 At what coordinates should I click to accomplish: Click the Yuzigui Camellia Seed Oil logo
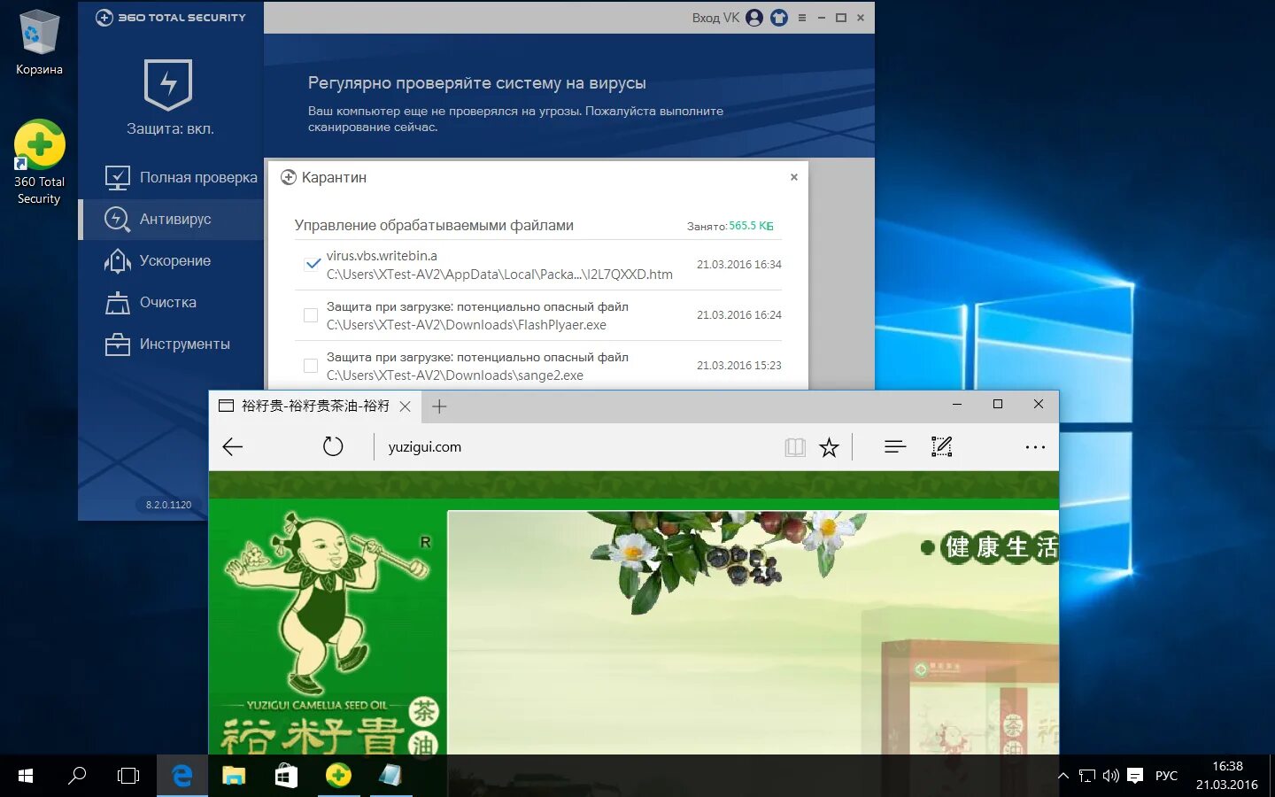coord(328,632)
